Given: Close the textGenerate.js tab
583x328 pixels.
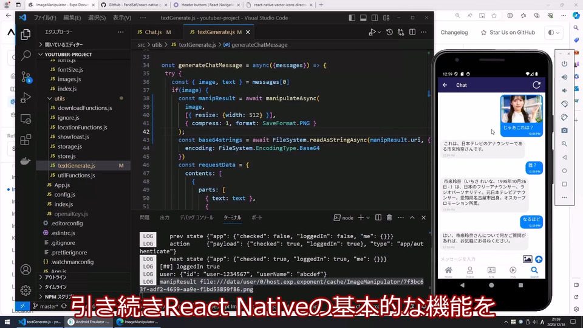Looking at the screenshot, I should [x=248, y=32].
